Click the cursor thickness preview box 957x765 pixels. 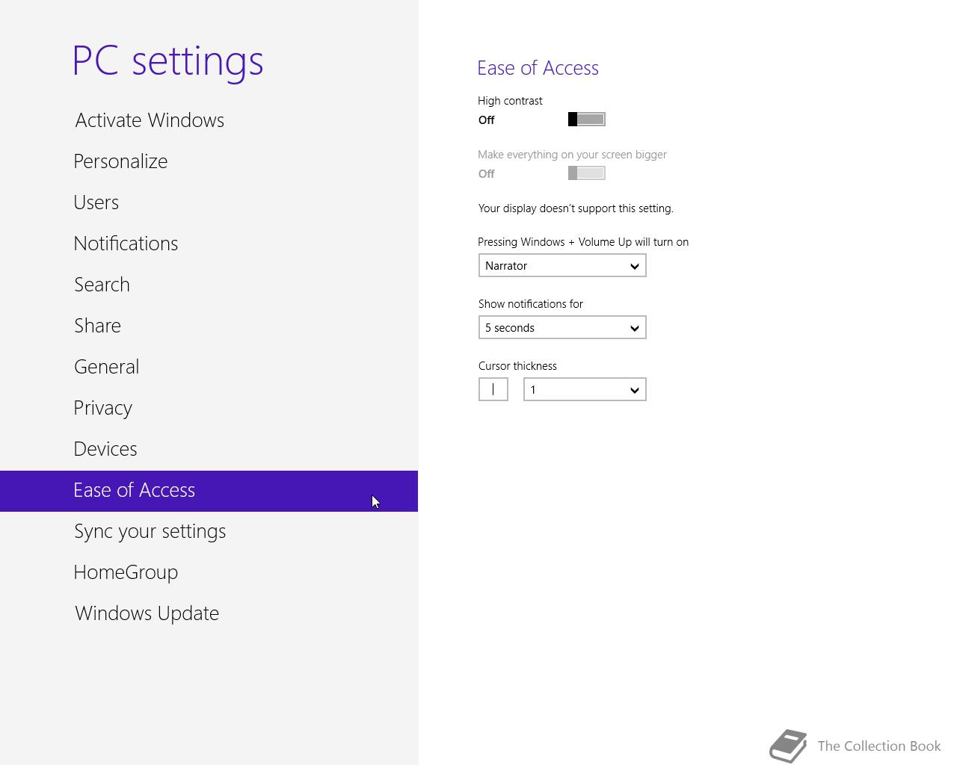(493, 390)
